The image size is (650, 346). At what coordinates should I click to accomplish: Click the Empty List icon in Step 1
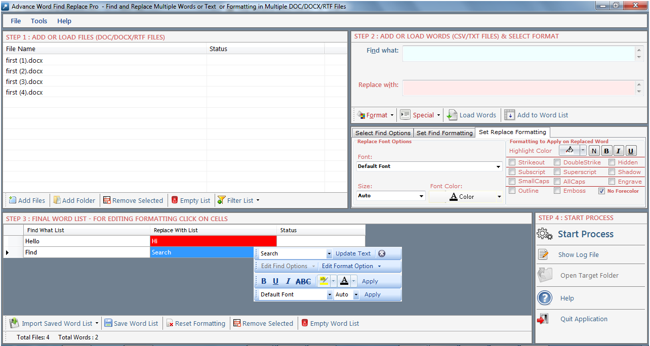(x=175, y=200)
